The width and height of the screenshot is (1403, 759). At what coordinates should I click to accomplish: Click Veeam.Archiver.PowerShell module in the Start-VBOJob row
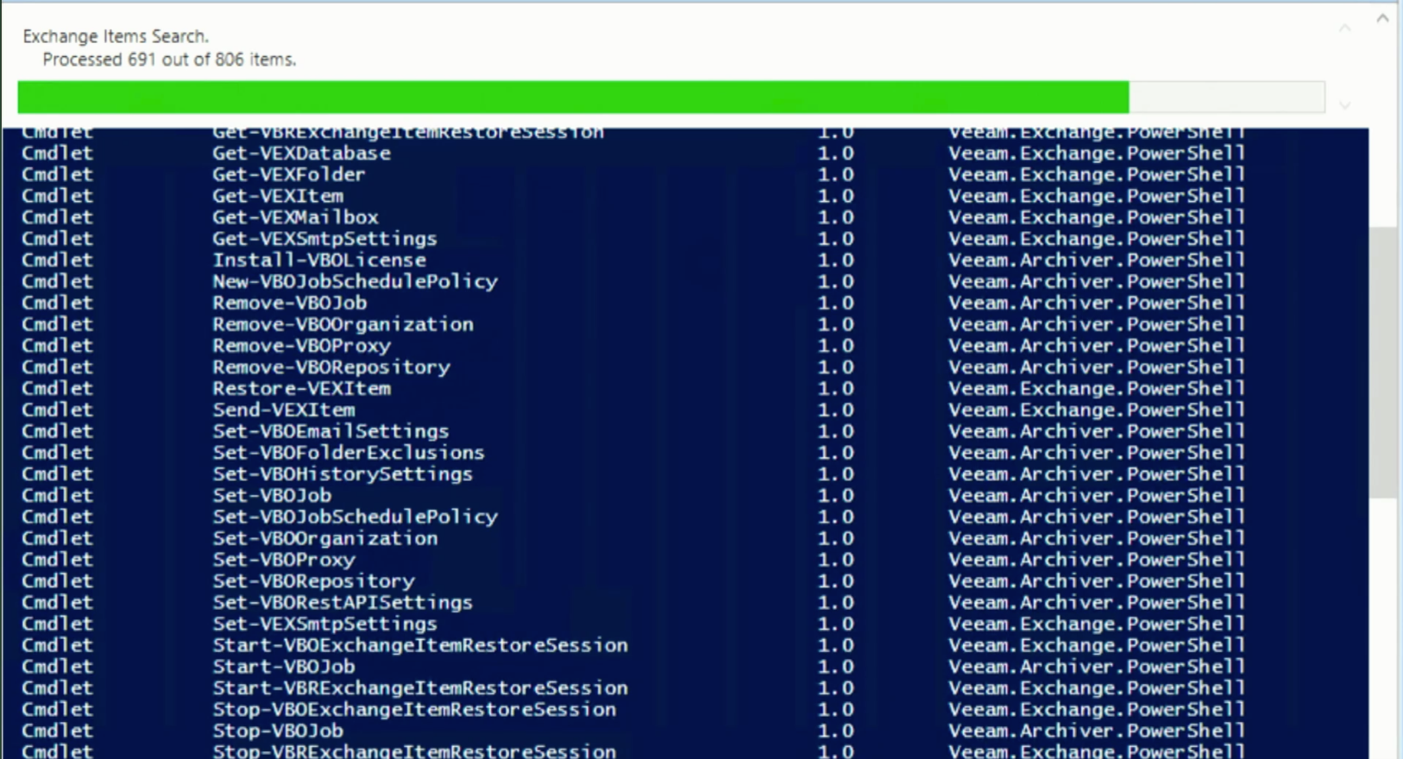point(1097,667)
